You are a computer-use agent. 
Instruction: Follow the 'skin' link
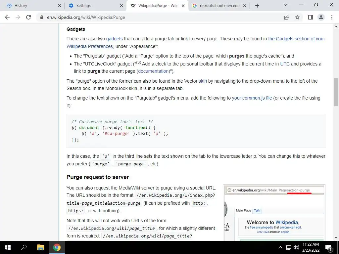pos(203,81)
